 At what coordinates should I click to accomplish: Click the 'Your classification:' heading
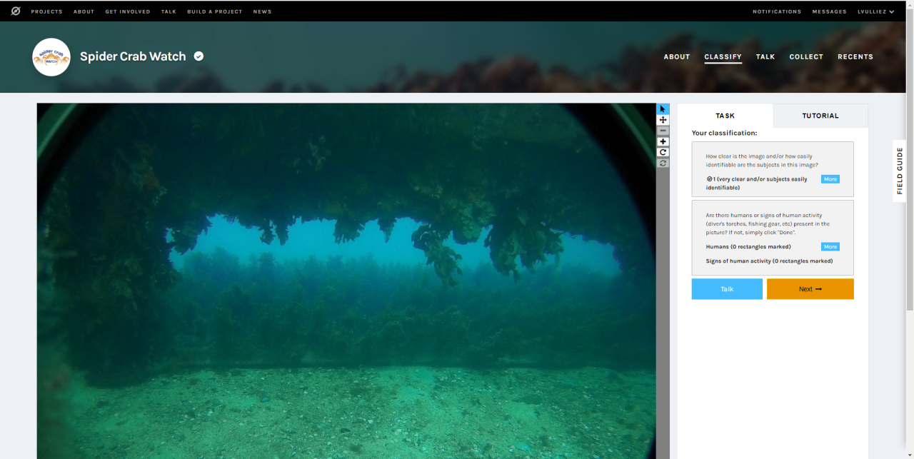[724, 133]
